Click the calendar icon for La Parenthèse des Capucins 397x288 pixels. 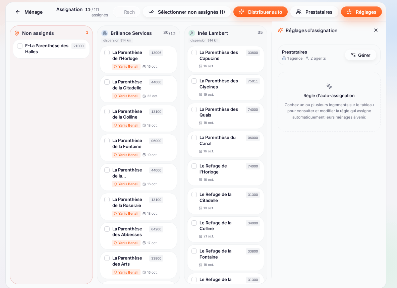(x=201, y=66)
